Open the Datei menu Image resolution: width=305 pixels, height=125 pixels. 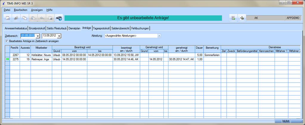[7, 10]
